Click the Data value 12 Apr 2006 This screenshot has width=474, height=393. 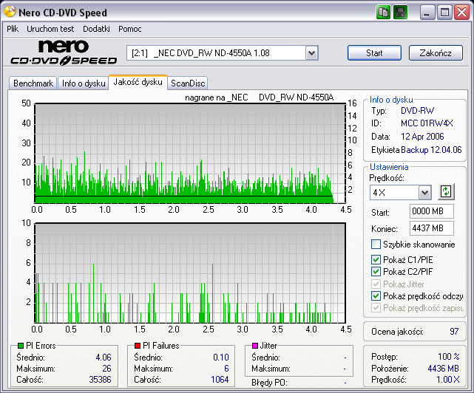pos(422,137)
